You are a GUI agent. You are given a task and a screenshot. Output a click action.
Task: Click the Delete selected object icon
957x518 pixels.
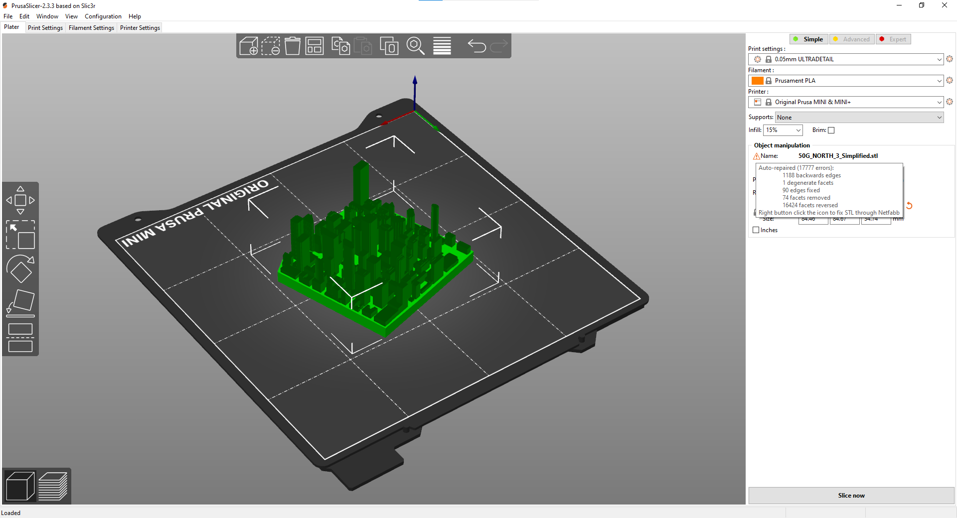[x=271, y=46]
